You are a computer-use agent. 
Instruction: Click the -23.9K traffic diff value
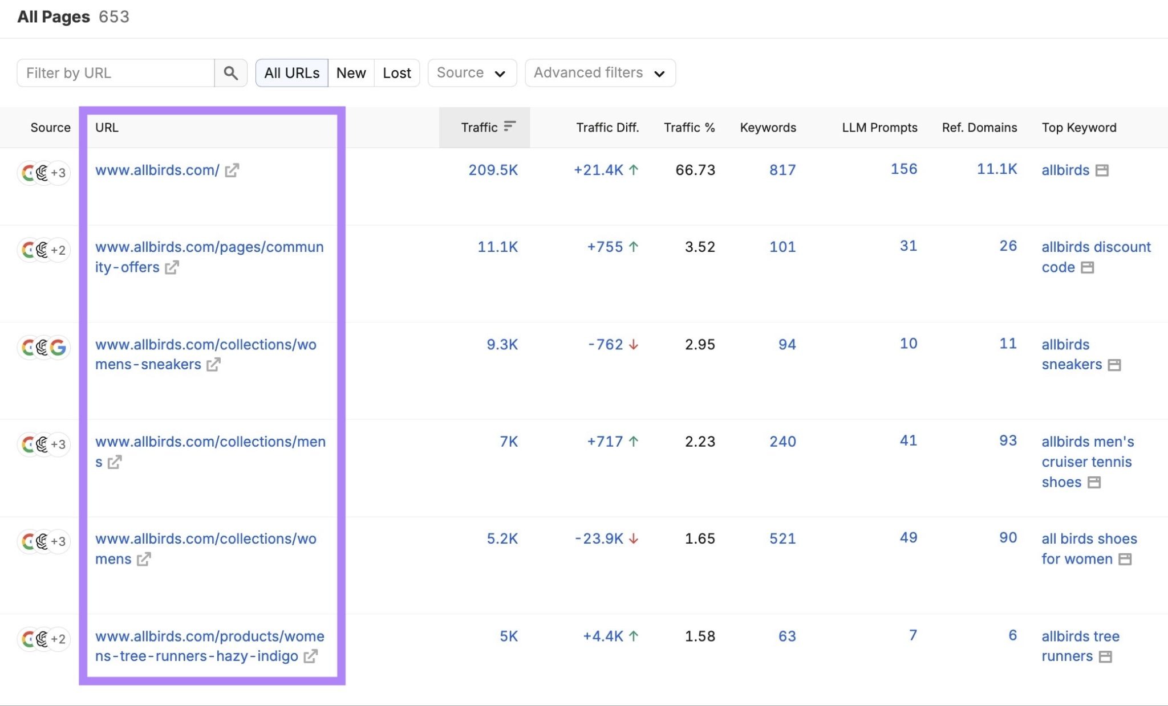[599, 538]
